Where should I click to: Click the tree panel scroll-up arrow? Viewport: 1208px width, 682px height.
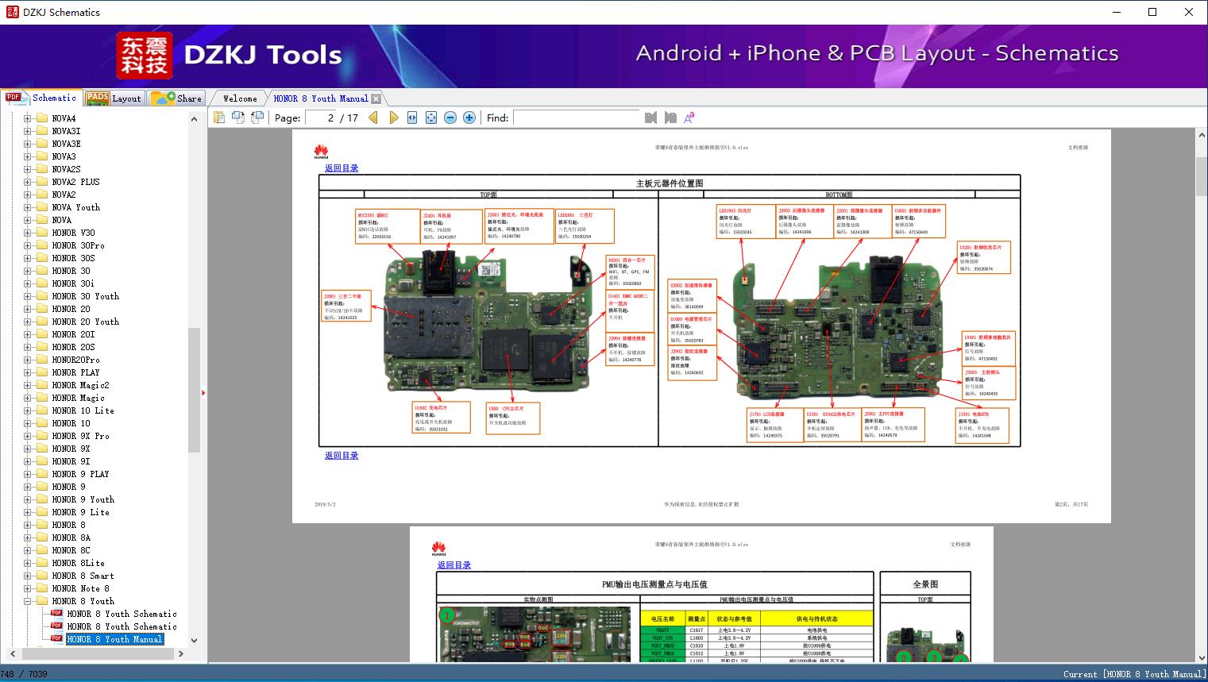(194, 119)
